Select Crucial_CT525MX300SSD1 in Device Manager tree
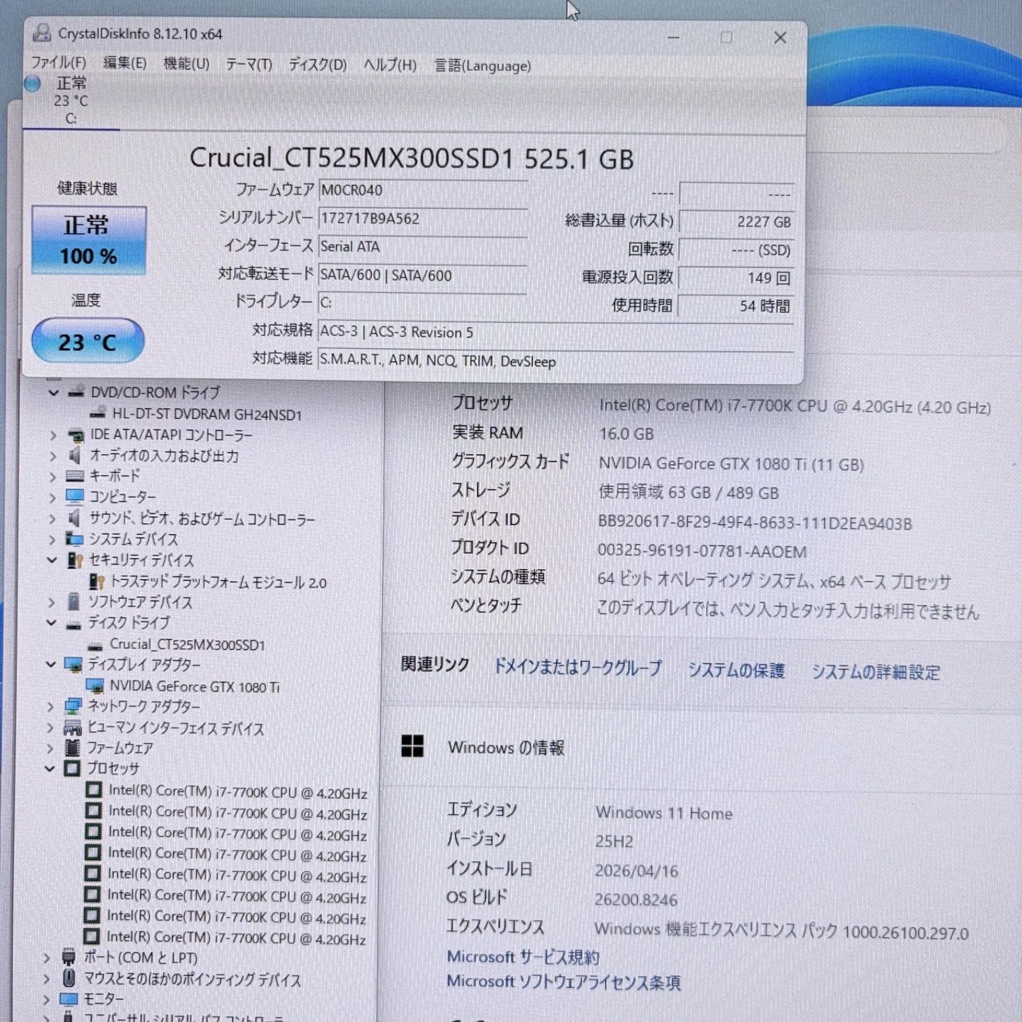This screenshot has width=1022, height=1022. point(187,644)
